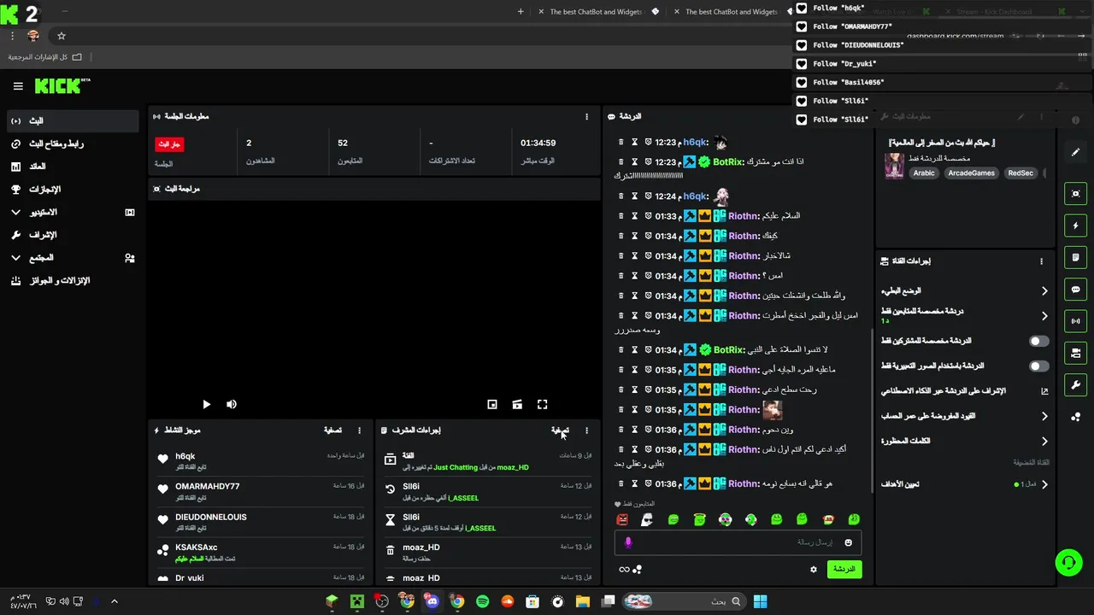Open picture-in-picture on stream preview
This screenshot has height=615, width=1094.
tap(492, 404)
